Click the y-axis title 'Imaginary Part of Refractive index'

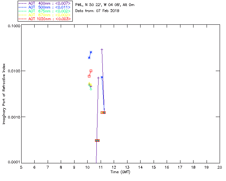pos(4,94)
